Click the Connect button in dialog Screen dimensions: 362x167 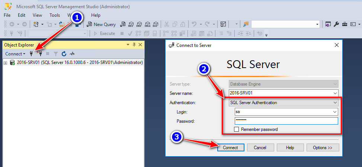coord(231,148)
